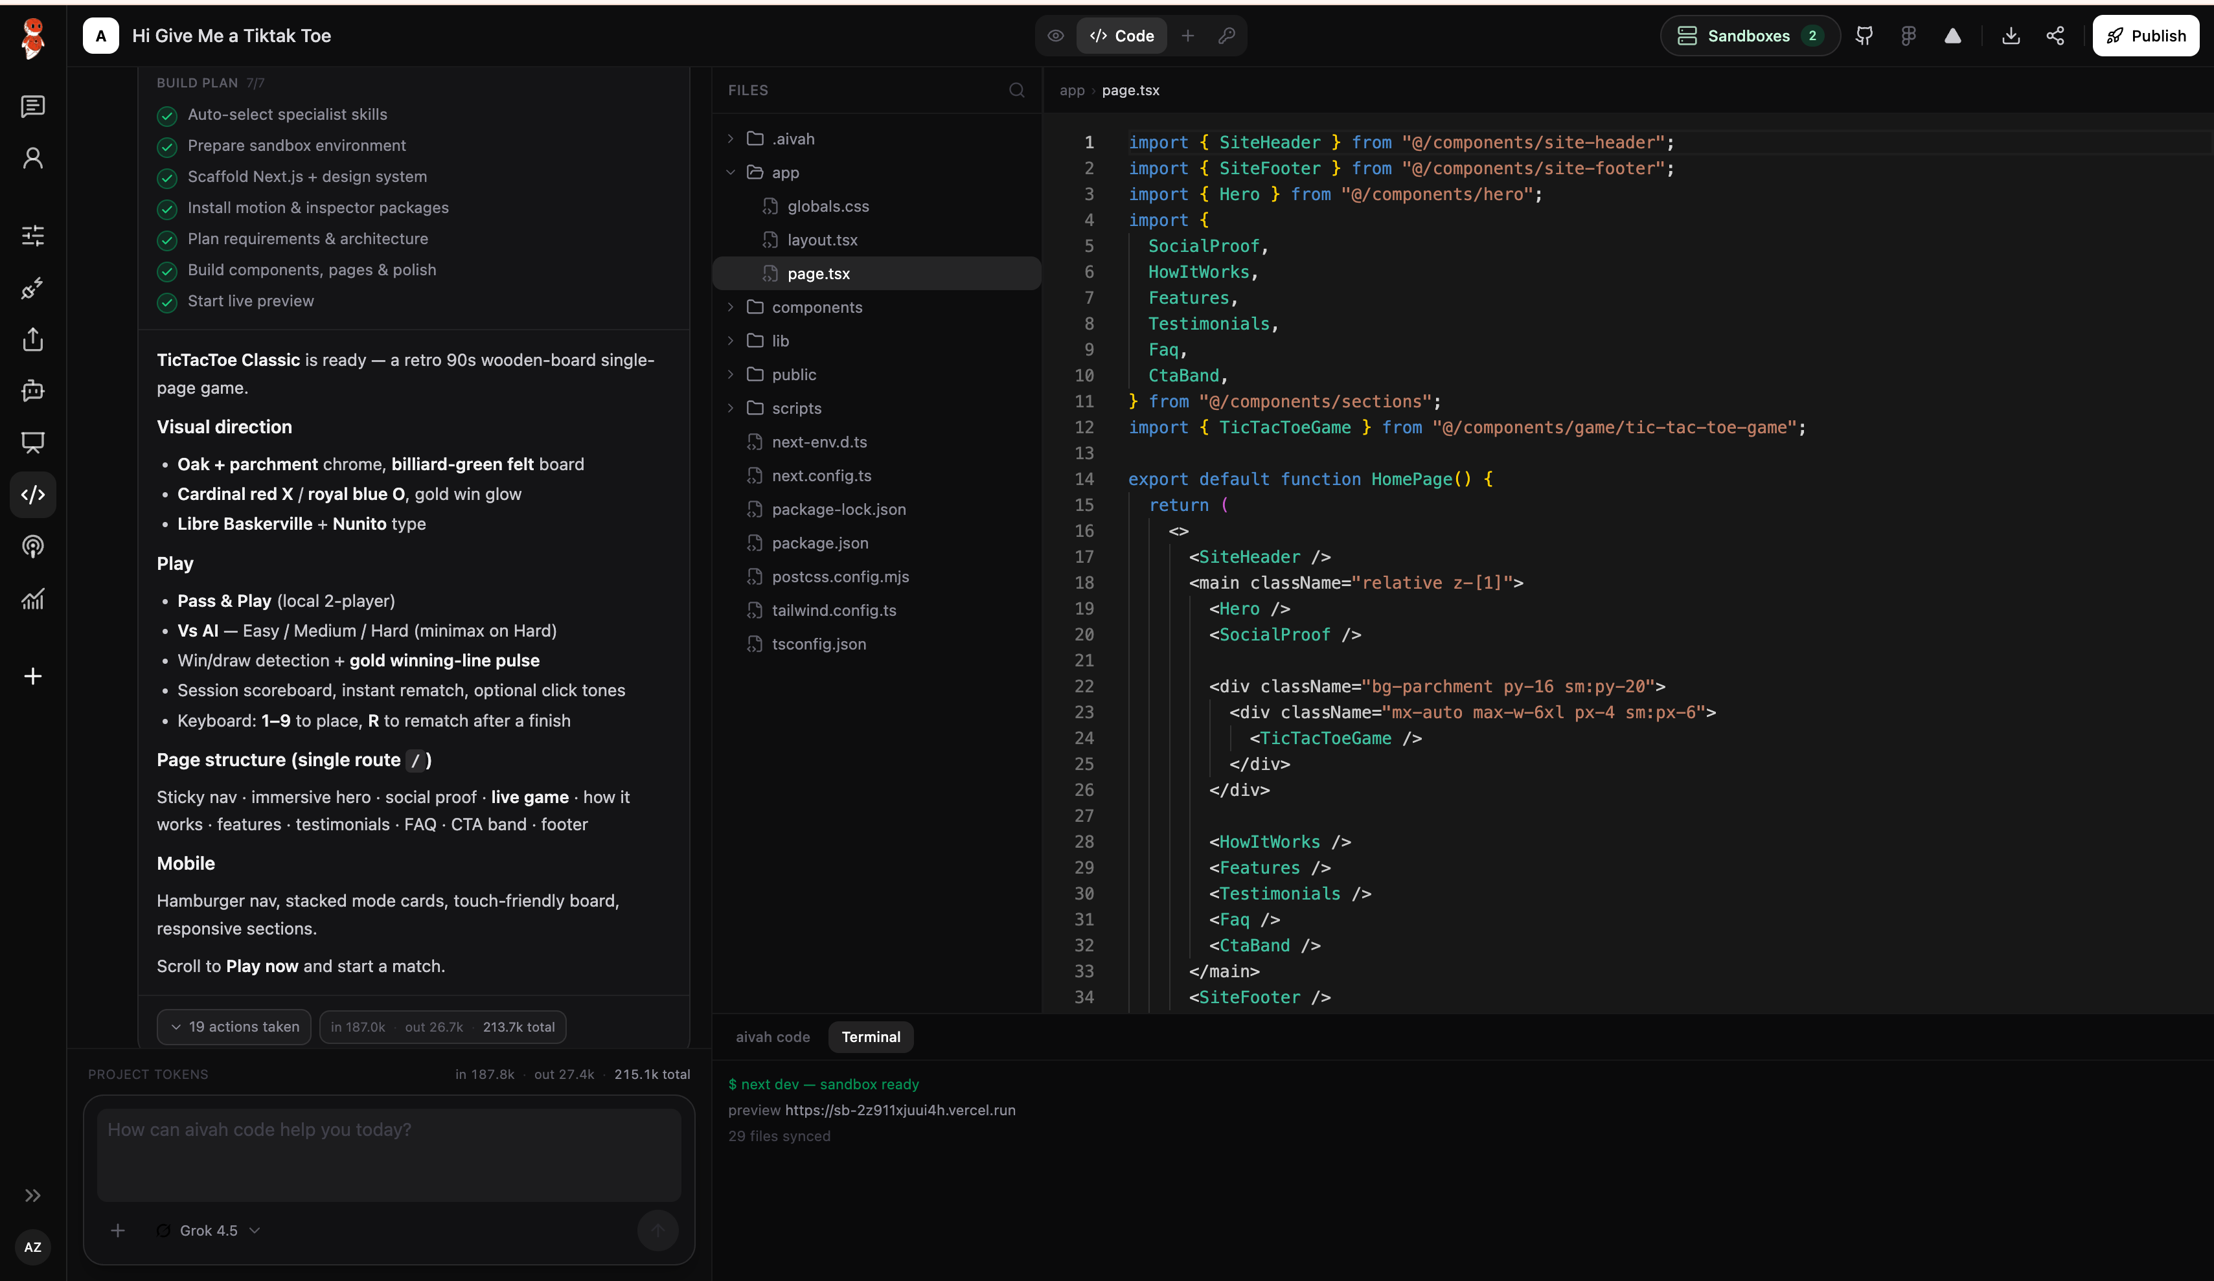This screenshot has height=1281, width=2214.
Task: Open the podcast broadcast sidebar icon
Action: coord(34,547)
